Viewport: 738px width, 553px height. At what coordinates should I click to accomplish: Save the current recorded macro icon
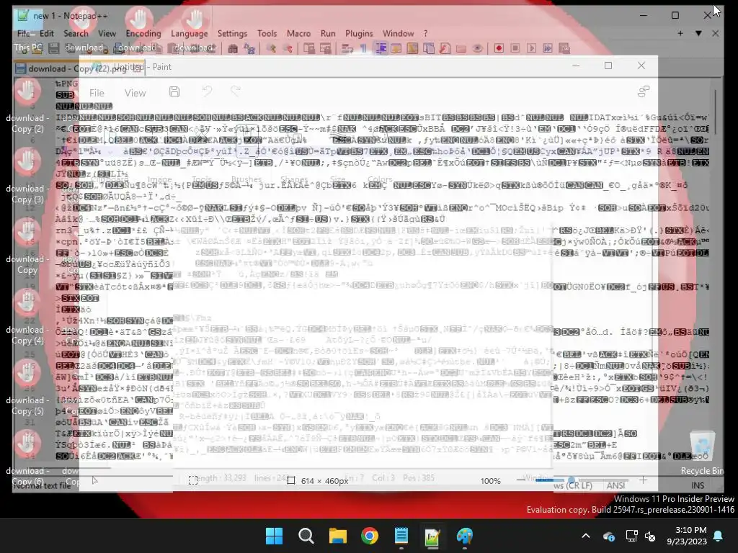tap(564, 48)
